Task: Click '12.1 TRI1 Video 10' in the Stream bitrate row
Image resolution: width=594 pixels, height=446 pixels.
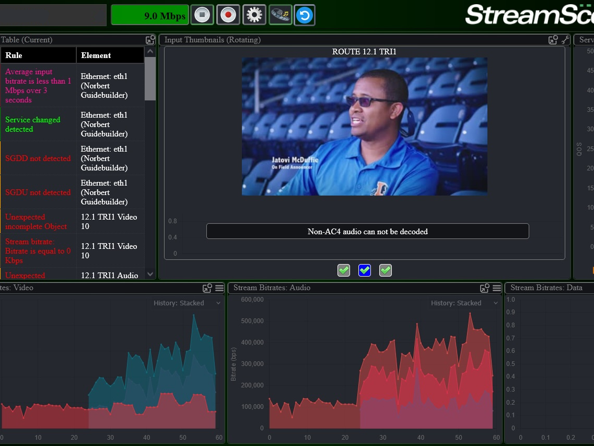Action: (x=109, y=251)
